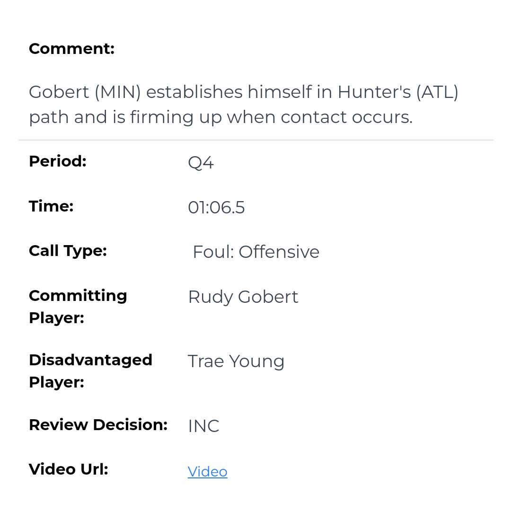
Task: Click the words 'contact occurs' in comment
Action: click(x=346, y=117)
